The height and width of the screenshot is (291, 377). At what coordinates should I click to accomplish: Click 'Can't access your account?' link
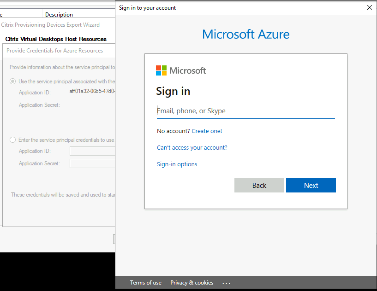click(192, 147)
